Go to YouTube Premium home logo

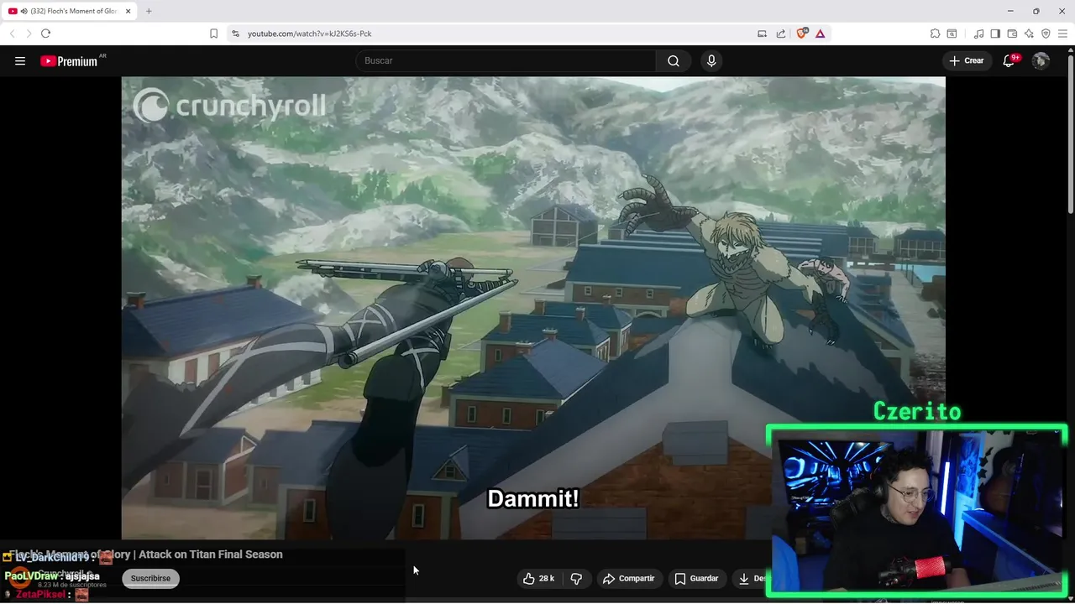[x=69, y=61]
